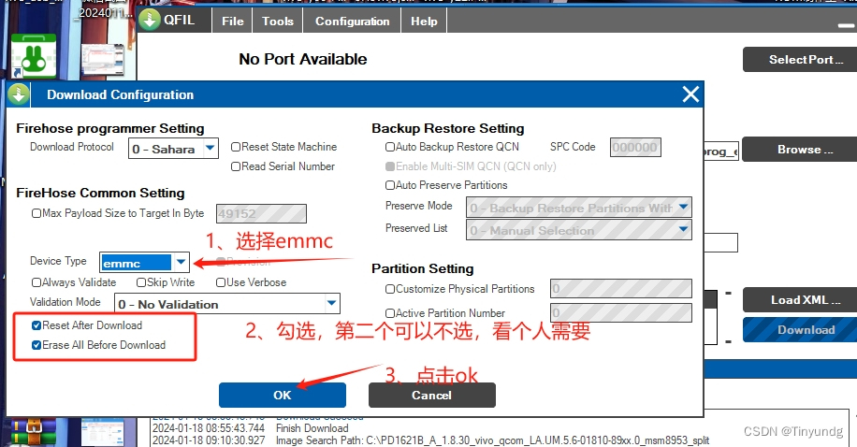Enable the Skip Write checkbox
Screen dimensions: 857x447
[x=141, y=282]
